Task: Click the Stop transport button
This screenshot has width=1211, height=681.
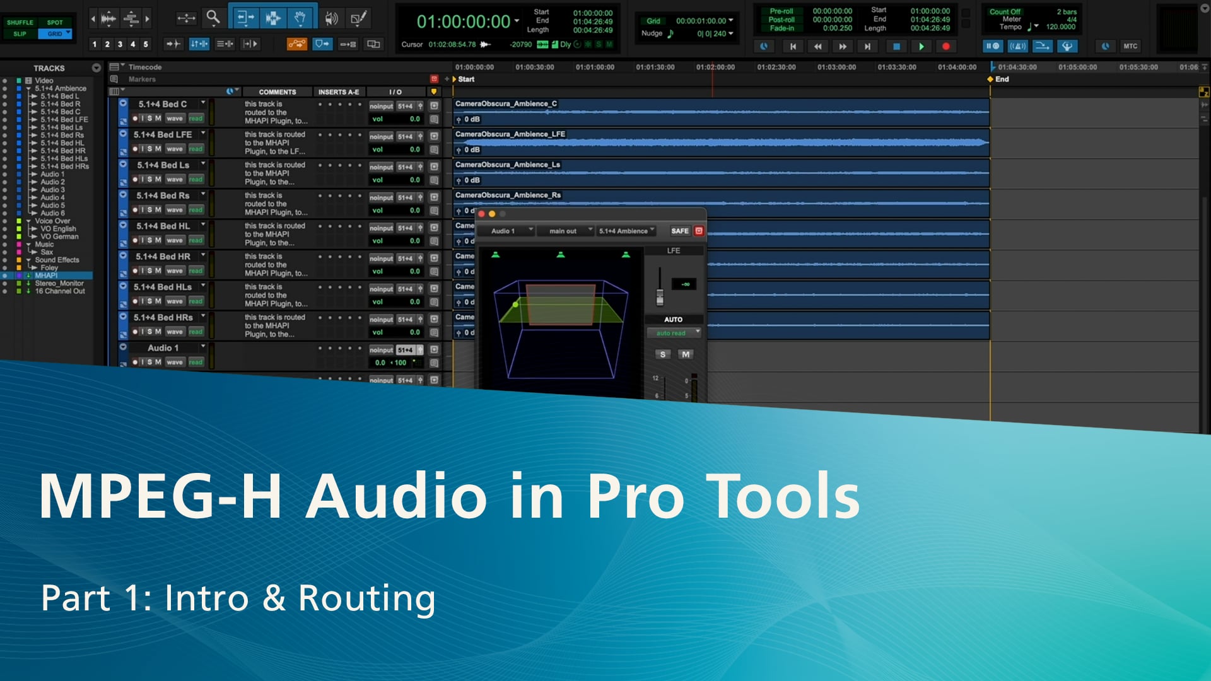Action: pyautogui.click(x=896, y=46)
